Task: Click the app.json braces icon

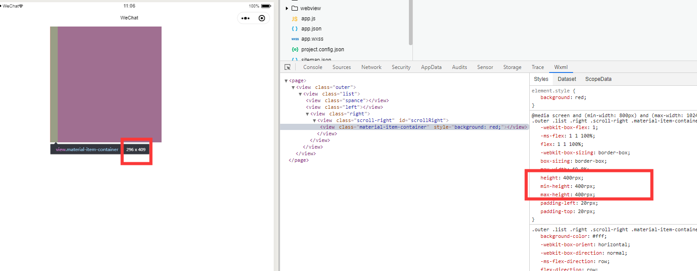Action: tap(295, 29)
